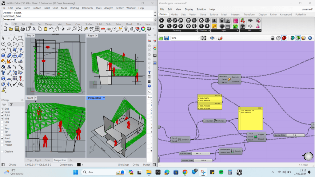Screen dimensions: 315x177
Task: Enable the Int osnap checkbox
Action: click(x=2, y=125)
